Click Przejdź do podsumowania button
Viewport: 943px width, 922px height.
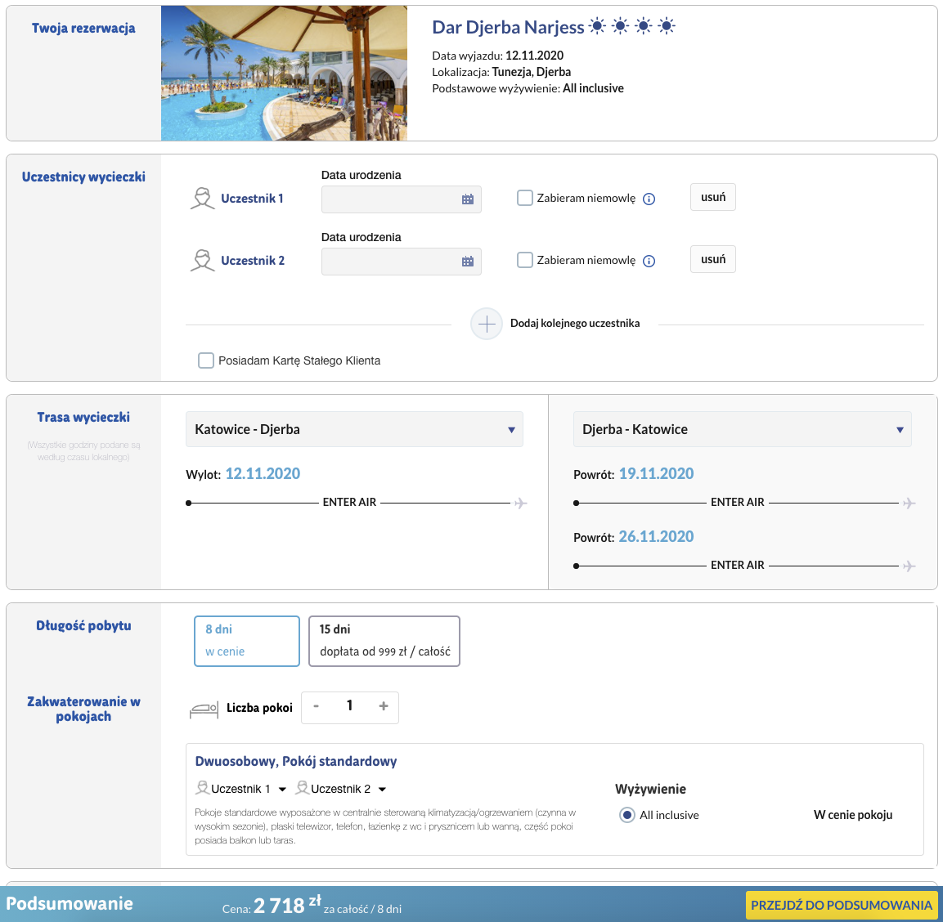pos(842,905)
